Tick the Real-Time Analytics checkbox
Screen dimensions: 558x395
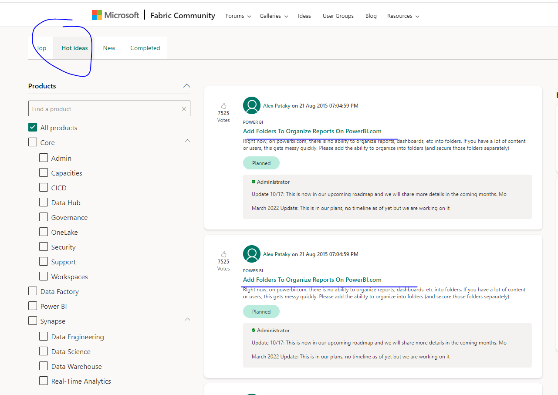click(44, 381)
